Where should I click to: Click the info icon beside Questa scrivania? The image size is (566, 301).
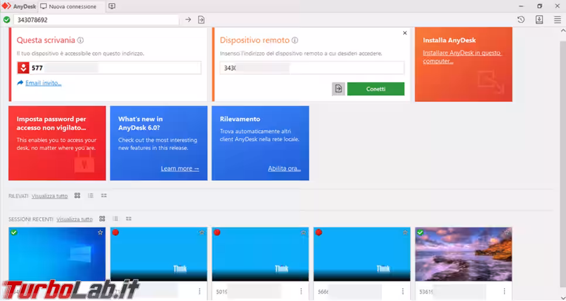81,40
